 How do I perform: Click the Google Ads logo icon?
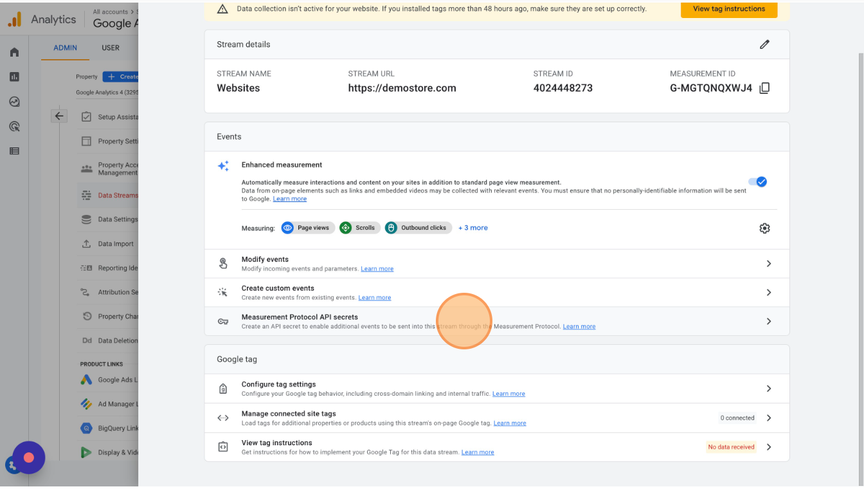pyautogui.click(x=86, y=380)
